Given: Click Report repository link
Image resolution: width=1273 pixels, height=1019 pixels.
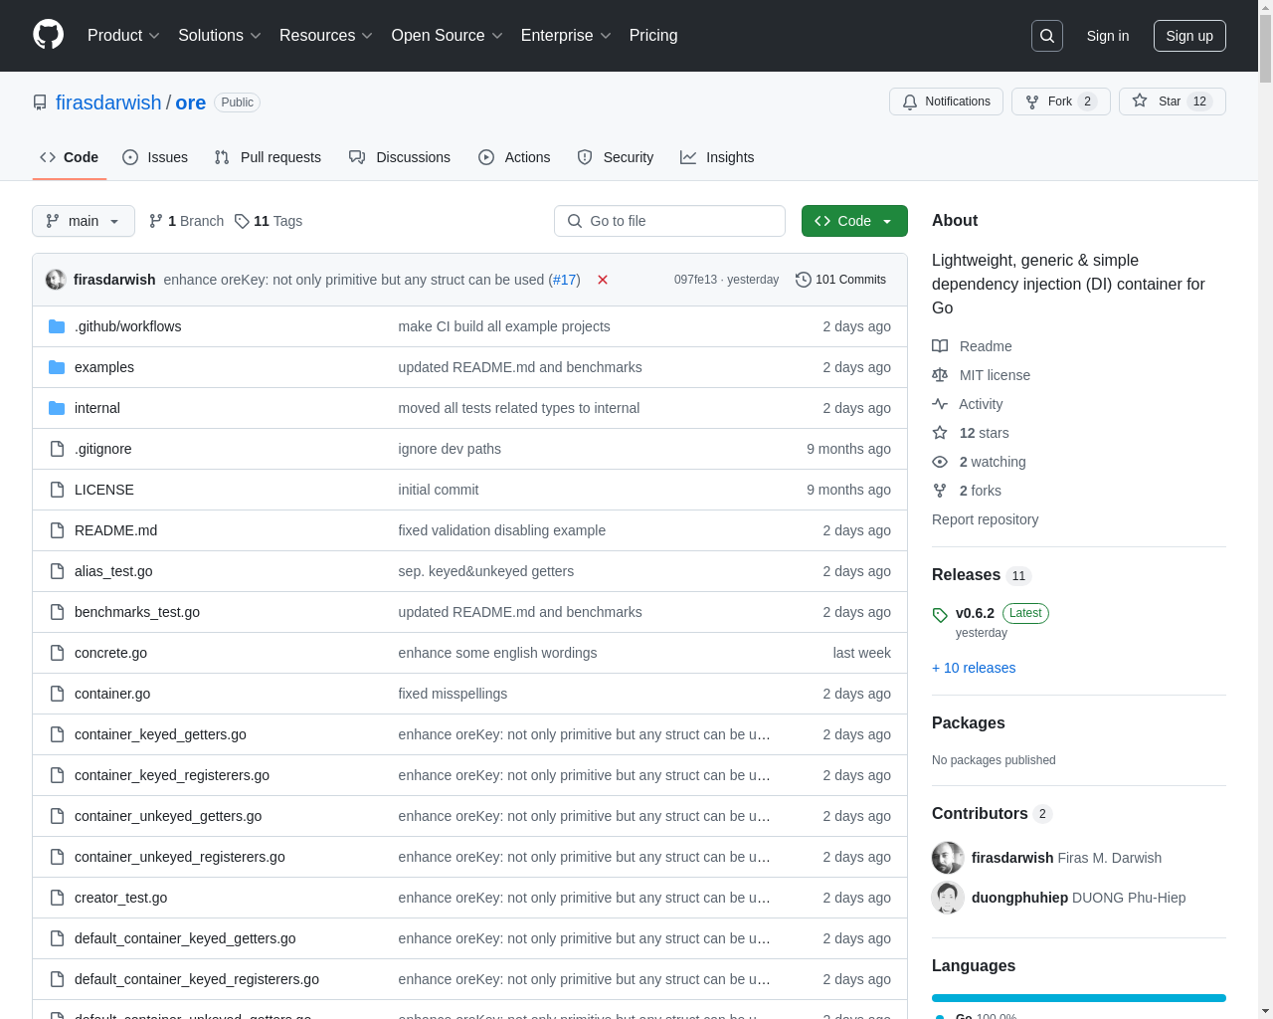Looking at the screenshot, I should point(985,519).
